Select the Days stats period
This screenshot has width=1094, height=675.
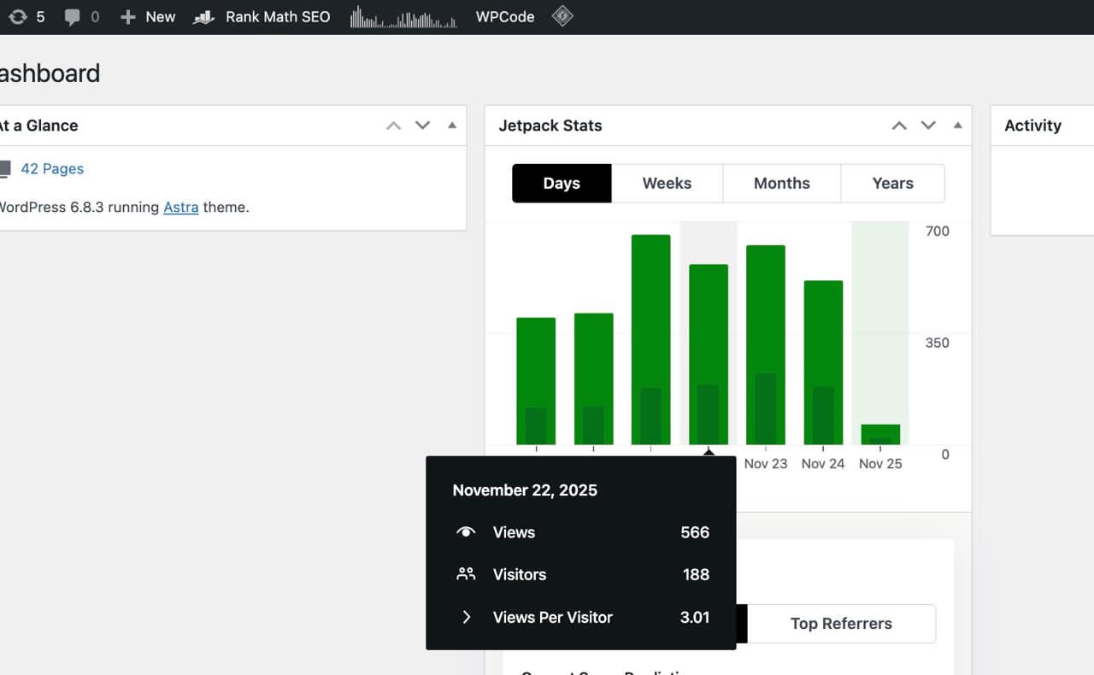pyautogui.click(x=562, y=184)
